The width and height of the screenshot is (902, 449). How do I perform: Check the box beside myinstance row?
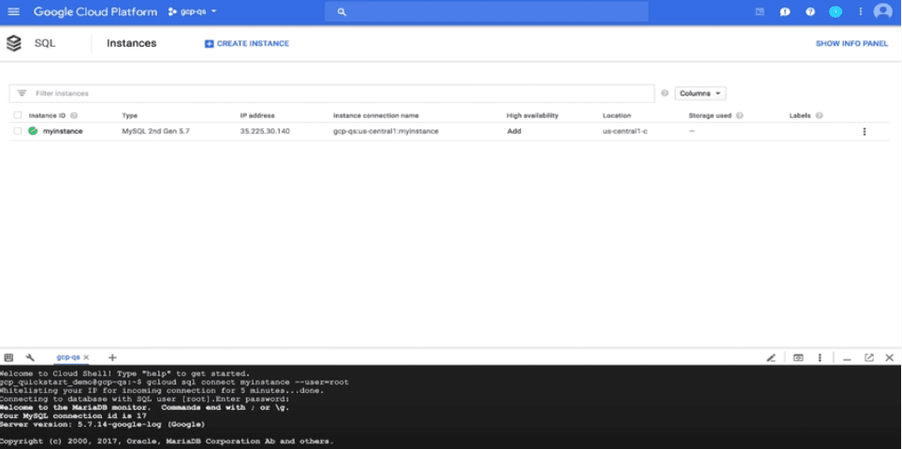pos(18,132)
